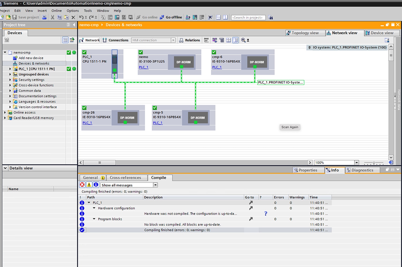402x267 pixels.
Task: Click Accessible devices icon
Action: click(188, 17)
